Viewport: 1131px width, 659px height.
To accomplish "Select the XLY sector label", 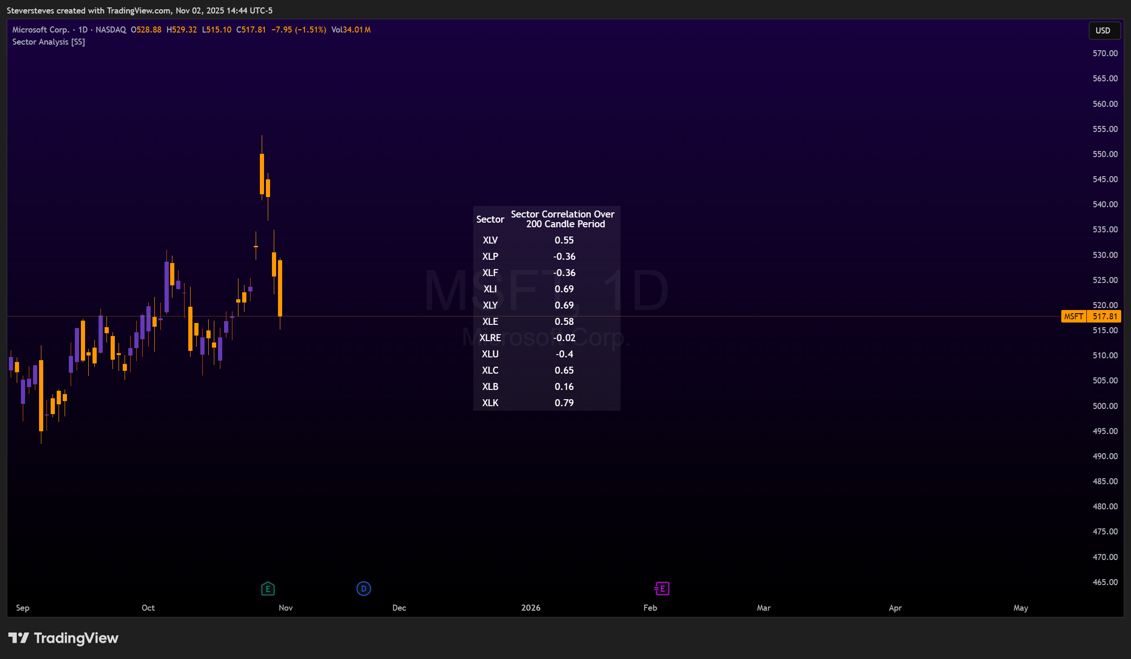I will coord(490,305).
